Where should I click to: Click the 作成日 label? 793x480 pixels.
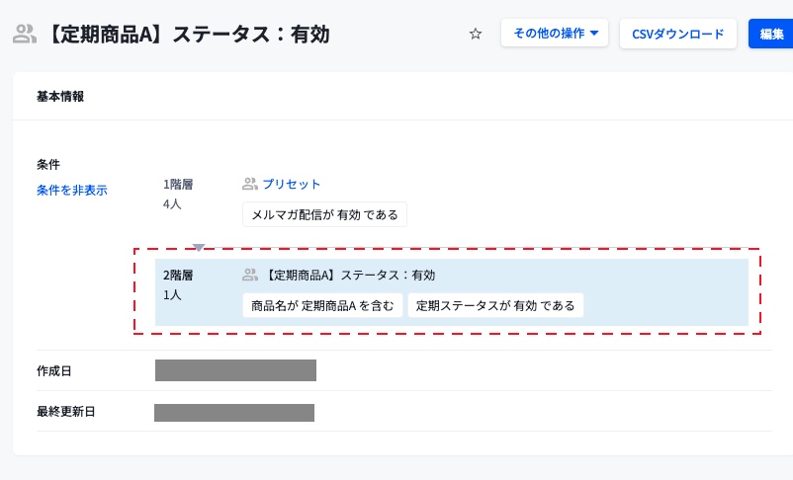click(x=54, y=370)
